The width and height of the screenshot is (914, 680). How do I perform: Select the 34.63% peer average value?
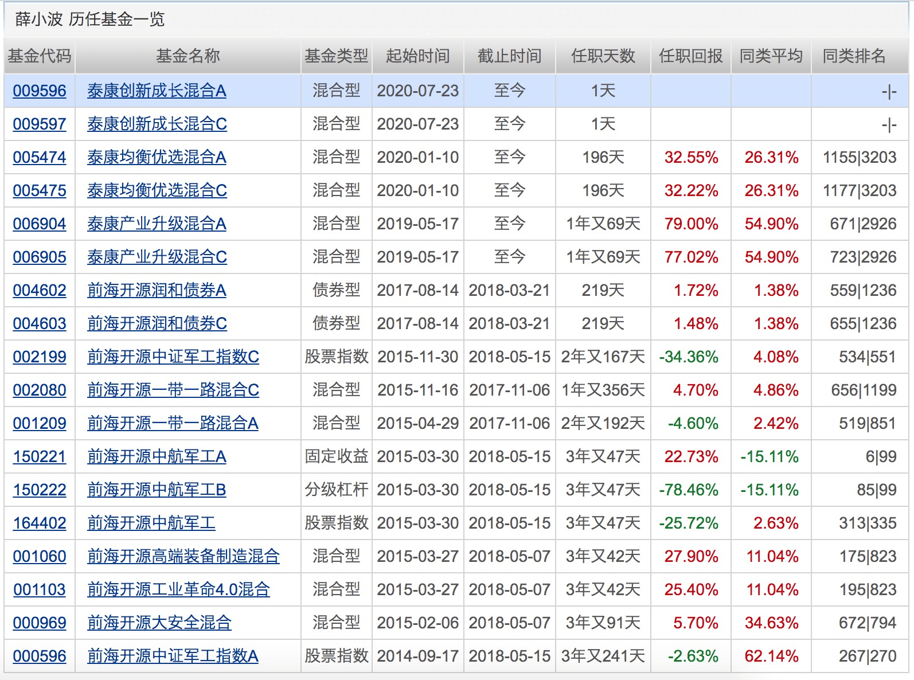pos(772,623)
